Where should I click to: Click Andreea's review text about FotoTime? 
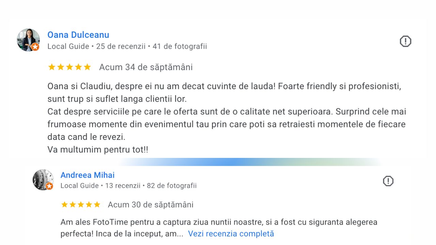click(x=219, y=228)
